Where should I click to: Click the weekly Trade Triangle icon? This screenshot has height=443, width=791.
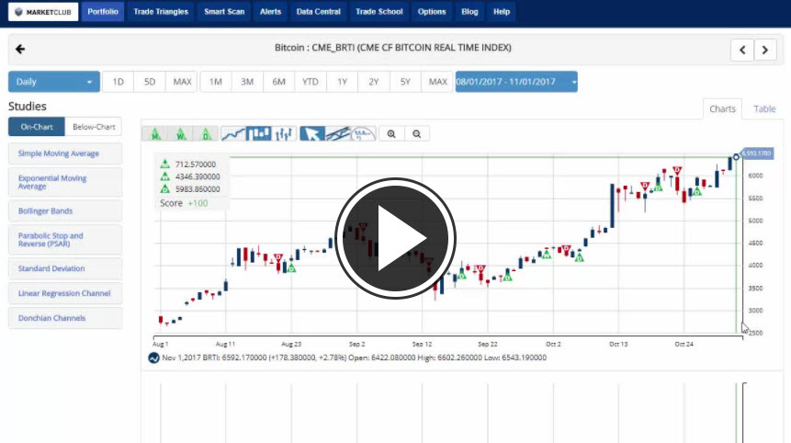coord(181,134)
